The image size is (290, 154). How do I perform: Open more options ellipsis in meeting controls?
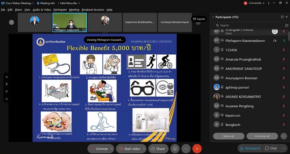click(x=186, y=149)
